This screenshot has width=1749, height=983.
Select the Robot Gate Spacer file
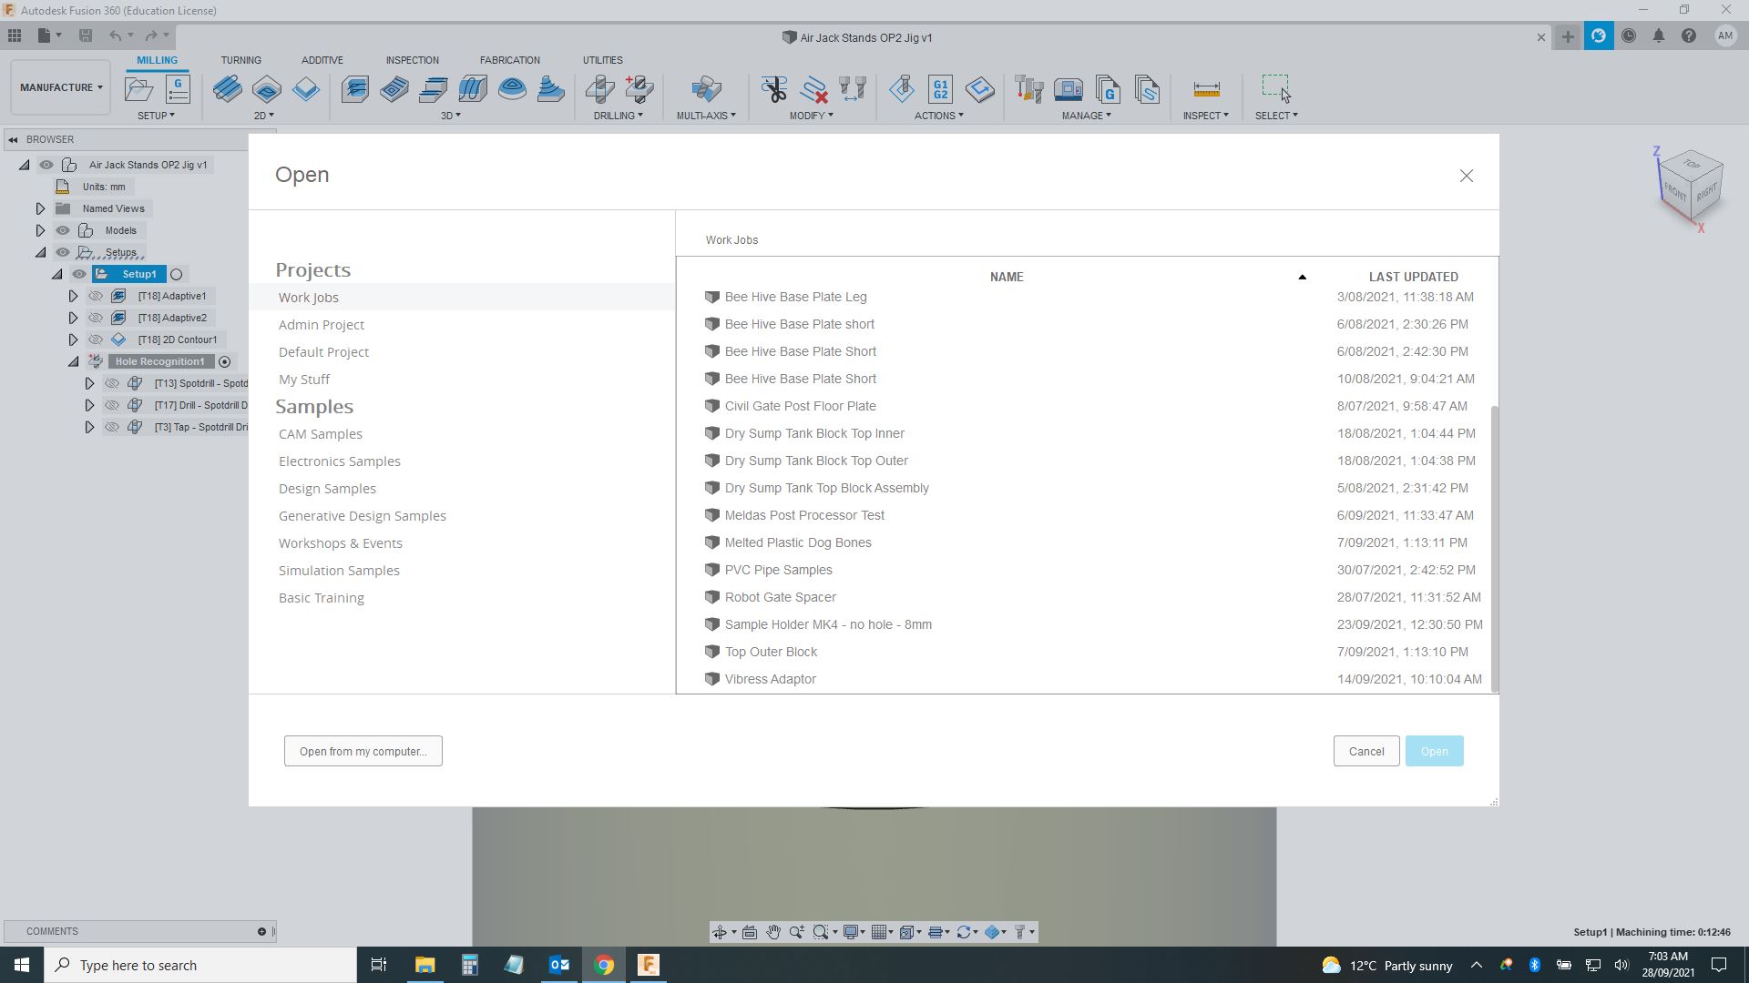coord(780,597)
